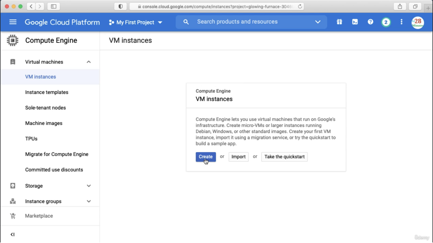Click the search products and resources field
This screenshot has height=243, width=433.
tap(252, 22)
